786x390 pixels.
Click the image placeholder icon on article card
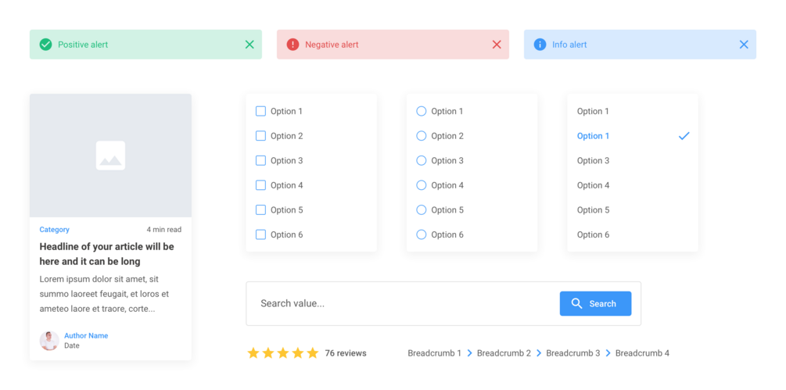point(110,156)
